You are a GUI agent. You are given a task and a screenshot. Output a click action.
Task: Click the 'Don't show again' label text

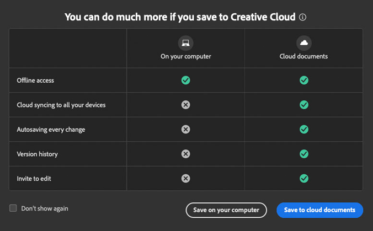click(45, 208)
